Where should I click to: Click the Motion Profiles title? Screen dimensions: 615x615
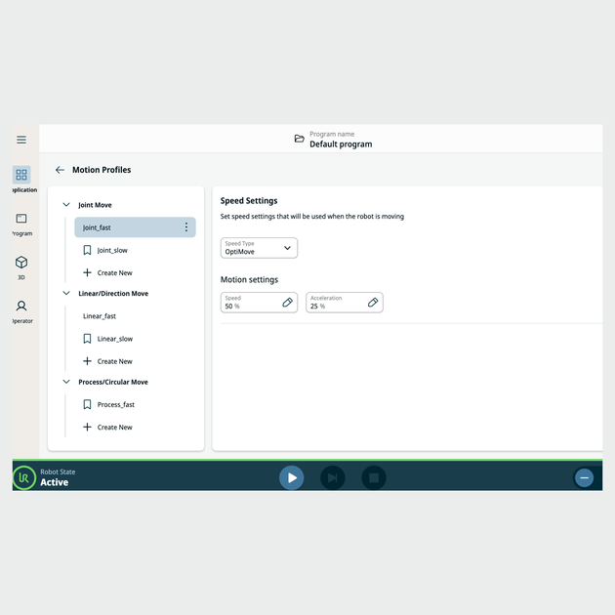(102, 170)
